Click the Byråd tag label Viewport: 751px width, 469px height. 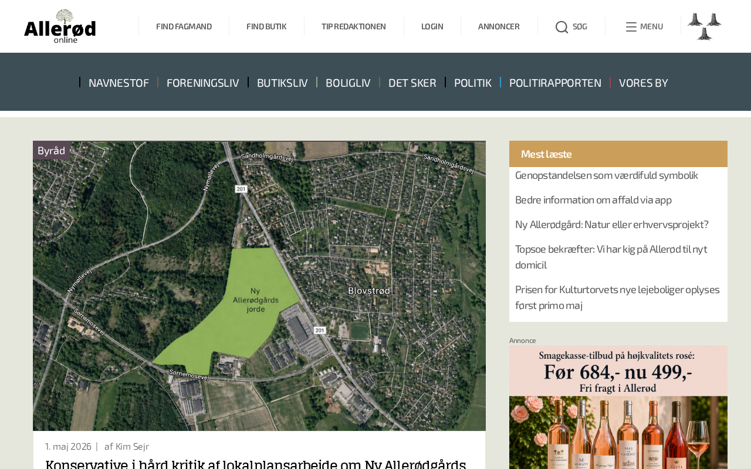(x=51, y=151)
